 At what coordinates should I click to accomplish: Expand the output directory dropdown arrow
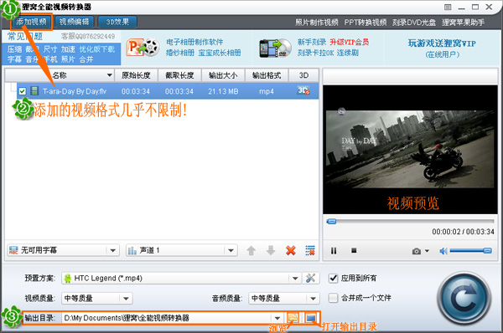click(x=277, y=318)
